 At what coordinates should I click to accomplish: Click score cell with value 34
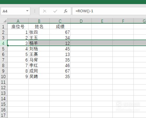60,38
